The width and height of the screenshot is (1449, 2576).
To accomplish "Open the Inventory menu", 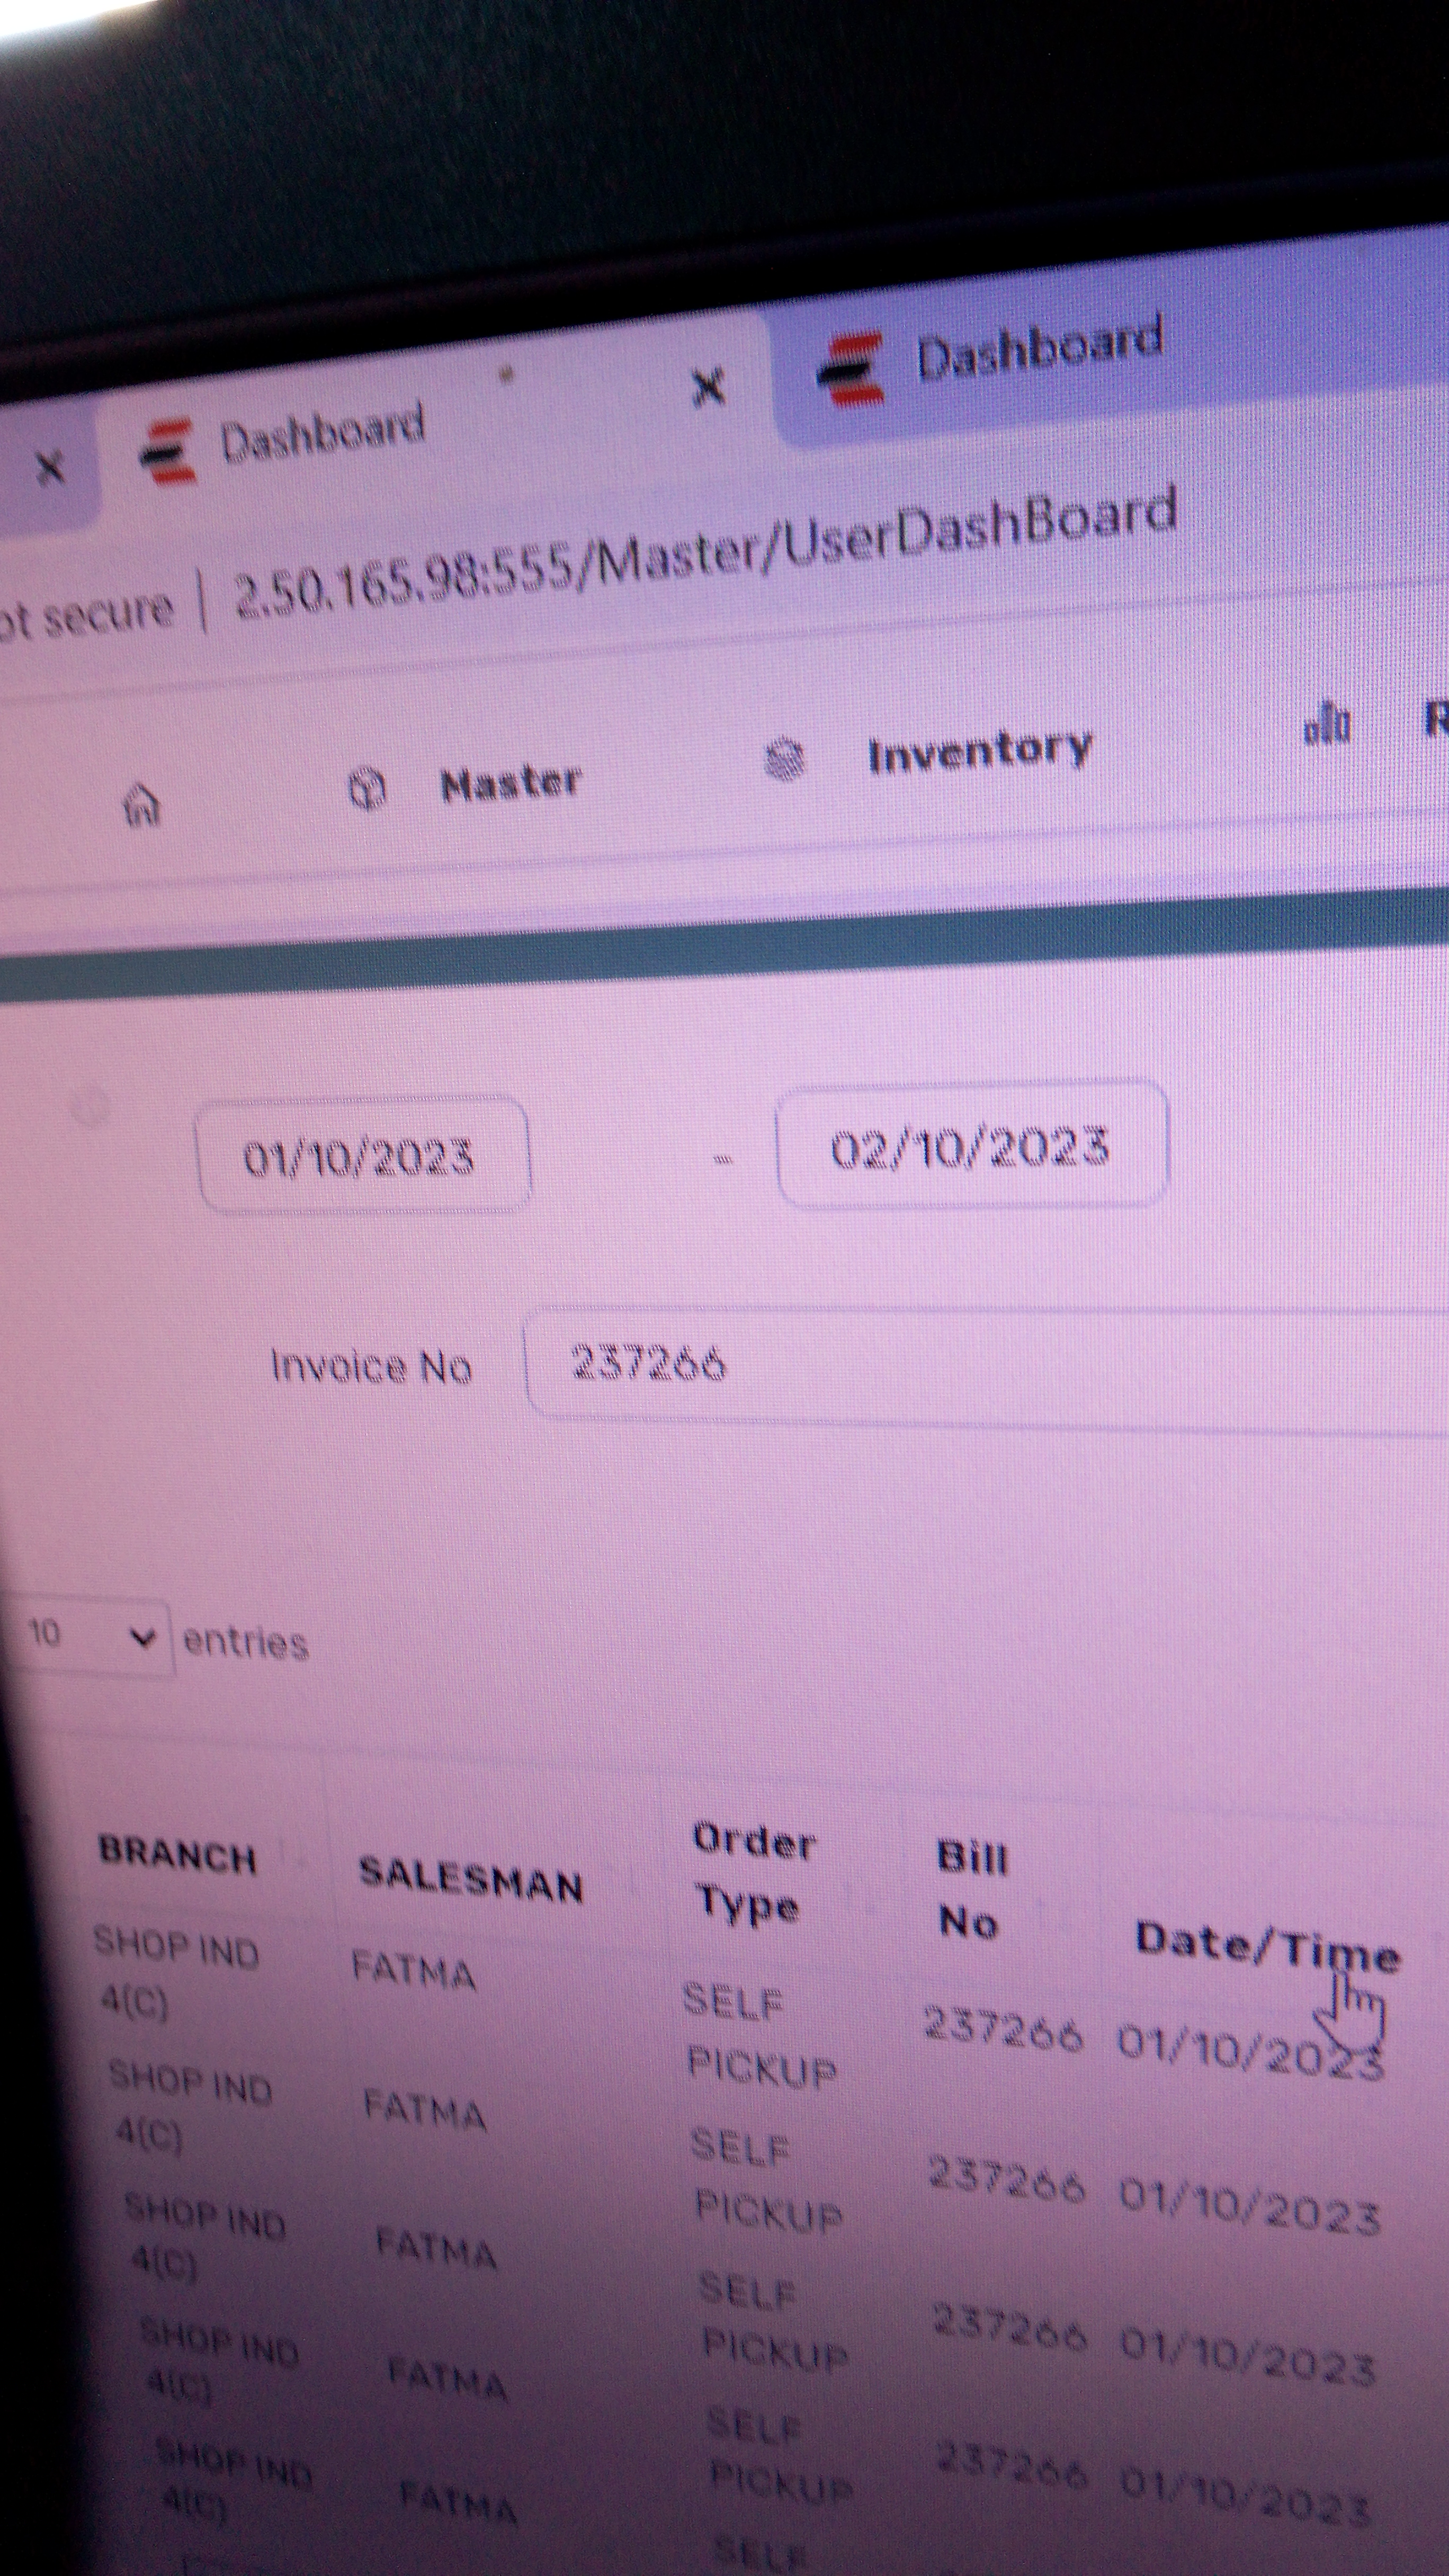I will coord(979,751).
